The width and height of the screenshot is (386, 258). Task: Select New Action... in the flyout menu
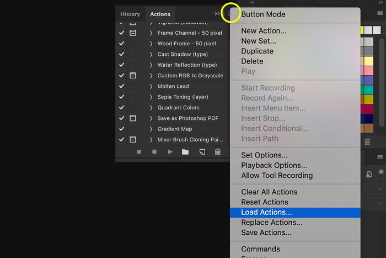(x=264, y=31)
